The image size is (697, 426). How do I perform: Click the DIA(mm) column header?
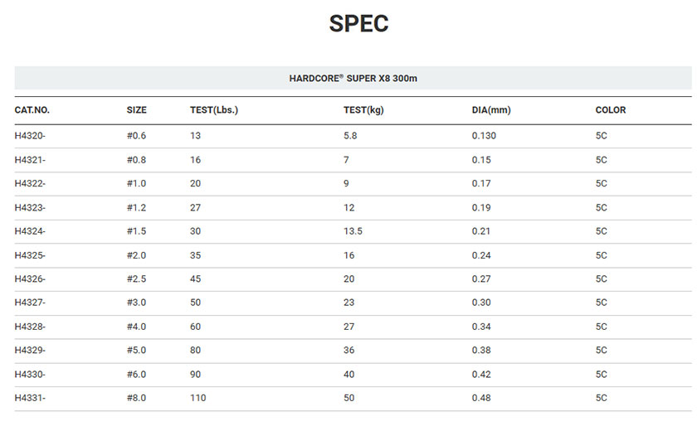(x=491, y=110)
